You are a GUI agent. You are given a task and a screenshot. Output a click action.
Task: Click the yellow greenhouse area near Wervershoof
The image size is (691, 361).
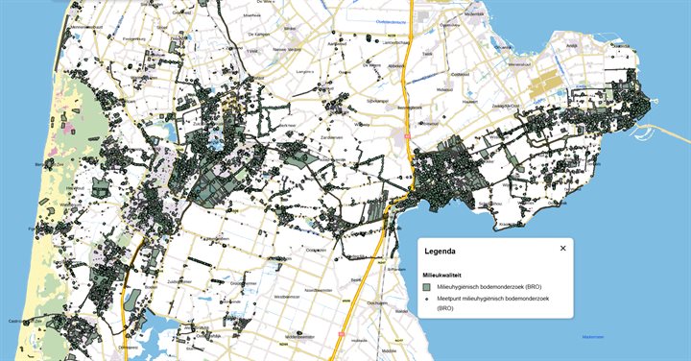(x=545, y=84)
